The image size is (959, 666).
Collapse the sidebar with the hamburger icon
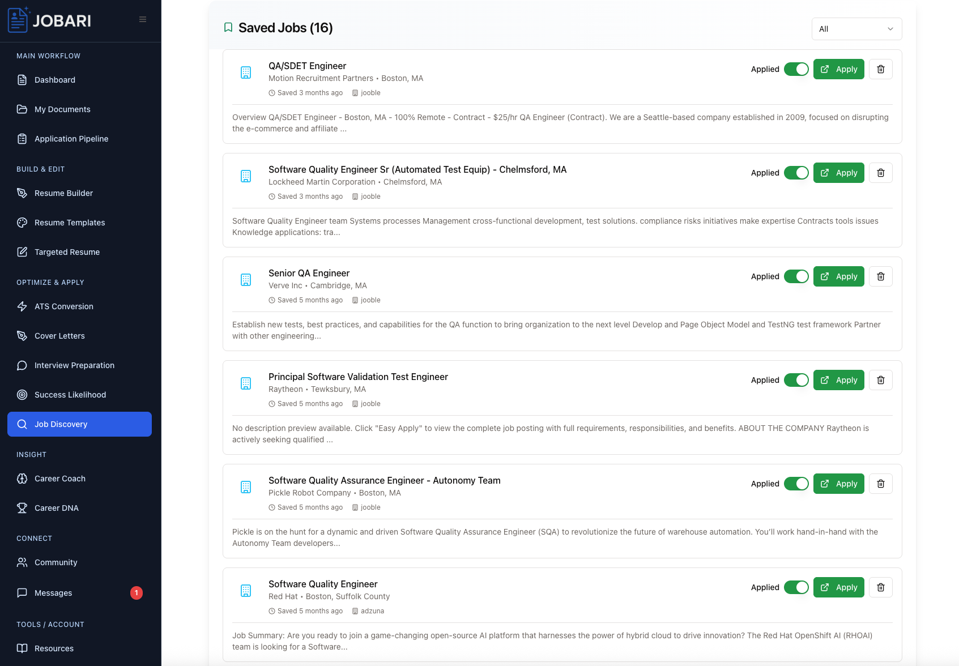[142, 19]
